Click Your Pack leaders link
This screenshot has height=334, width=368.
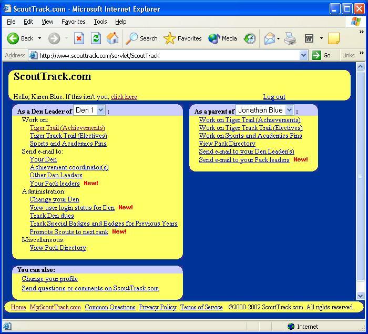tap(55, 184)
